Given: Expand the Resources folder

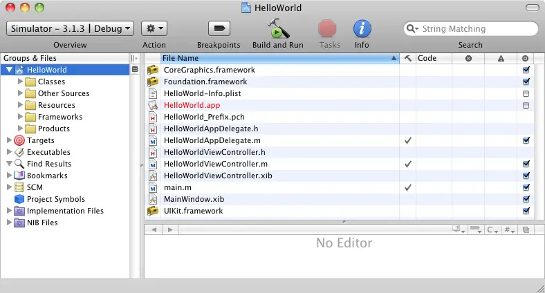Looking at the screenshot, I should [x=20, y=105].
